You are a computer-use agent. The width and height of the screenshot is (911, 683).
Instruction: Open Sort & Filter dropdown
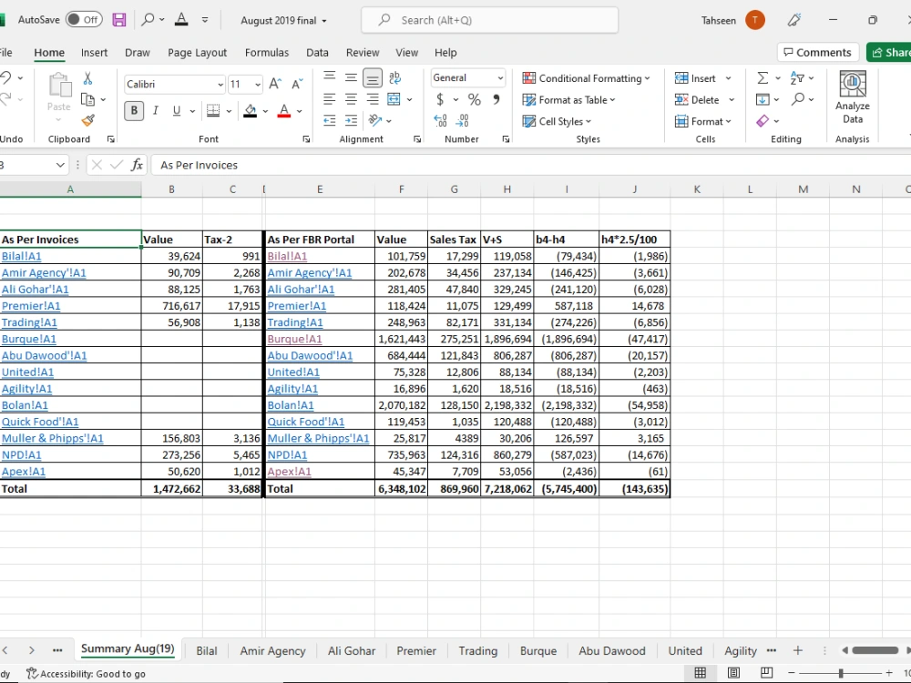click(802, 77)
